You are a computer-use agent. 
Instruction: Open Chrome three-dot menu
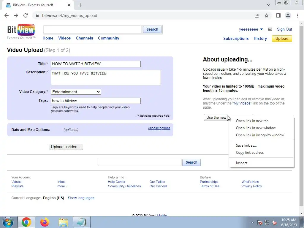297,15
